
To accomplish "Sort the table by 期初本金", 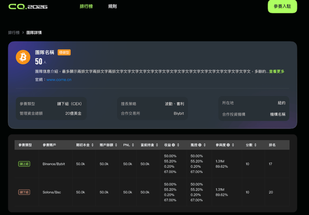I will 92,145.
